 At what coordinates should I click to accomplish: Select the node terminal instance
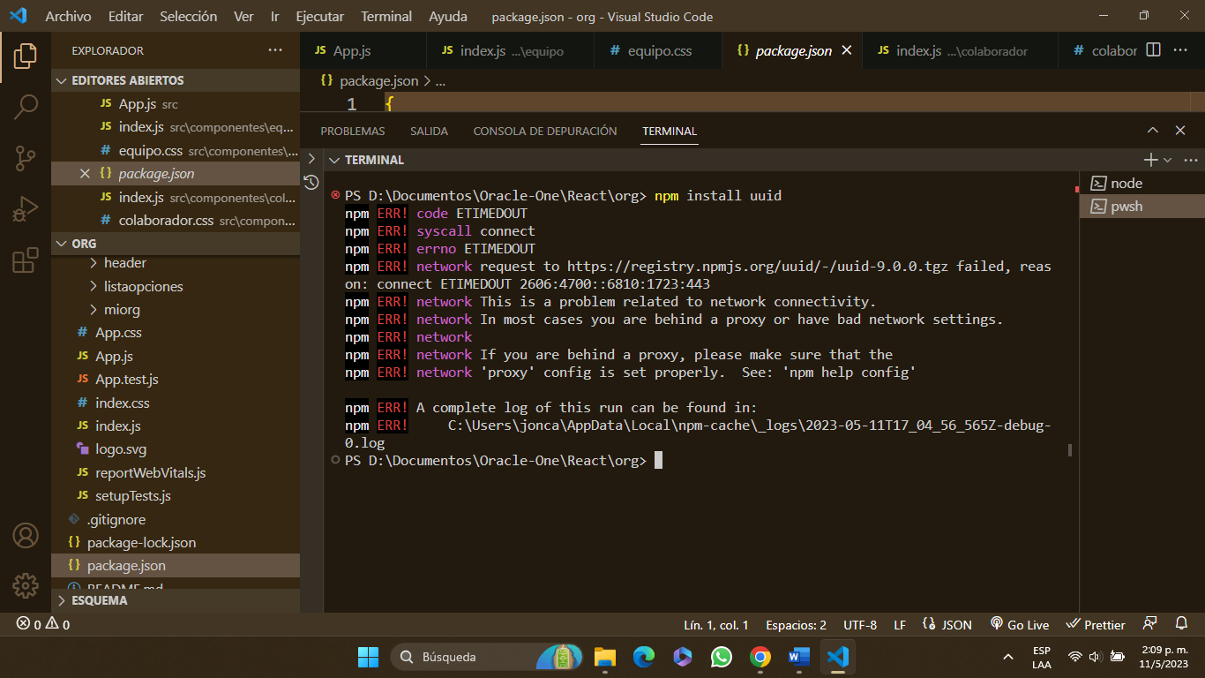pos(1141,184)
